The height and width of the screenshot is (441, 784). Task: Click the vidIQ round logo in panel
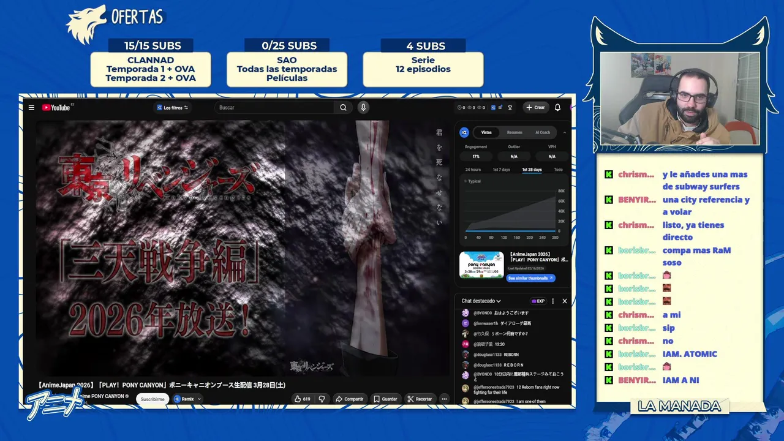point(464,132)
